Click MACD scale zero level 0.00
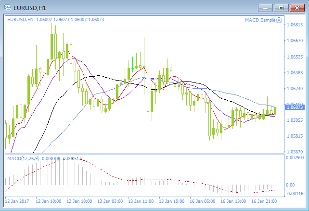Viewport: 309px width, 211px height. [290, 185]
